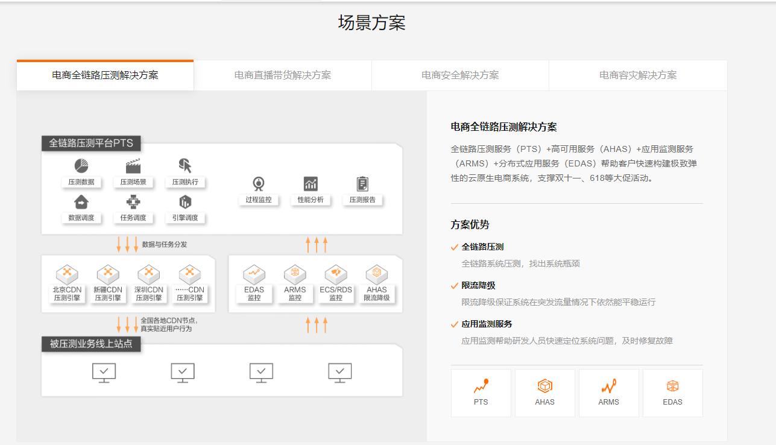Click the 场景方案 page heading
The width and height of the screenshot is (776, 445).
pyautogui.click(x=372, y=23)
